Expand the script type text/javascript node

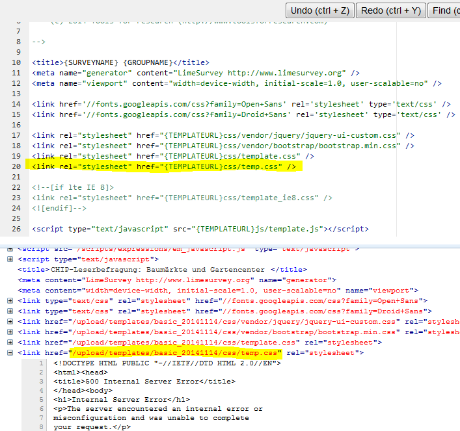point(10,259)
